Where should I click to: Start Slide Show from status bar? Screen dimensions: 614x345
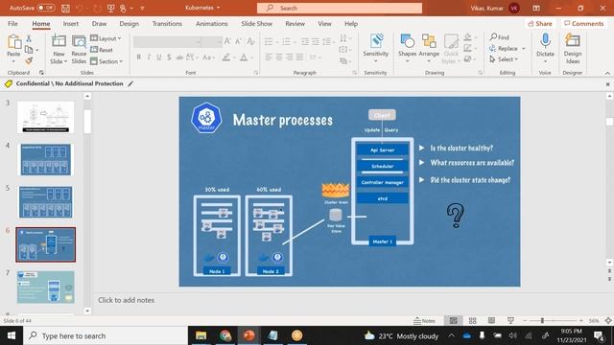(x=510, y=321)
